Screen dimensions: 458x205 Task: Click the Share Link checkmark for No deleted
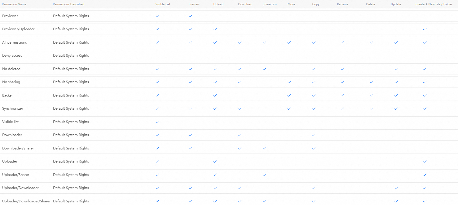point(264,69)
